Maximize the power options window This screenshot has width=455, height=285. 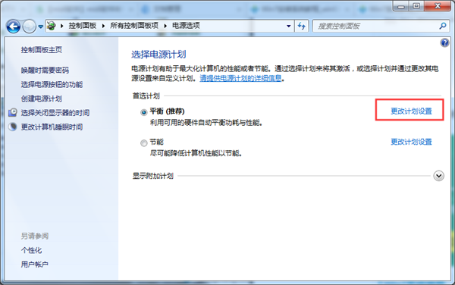pyautogui.click(x=416, y=6)
